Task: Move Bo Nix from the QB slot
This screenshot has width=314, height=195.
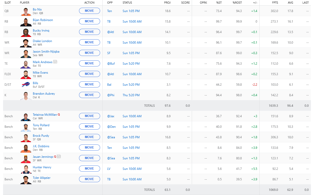Action: 89,11
